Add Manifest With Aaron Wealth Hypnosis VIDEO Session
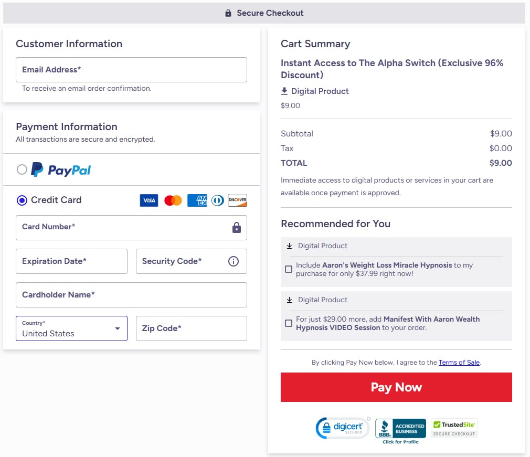This screenshot has height=457, width=530. coord(289,323)
